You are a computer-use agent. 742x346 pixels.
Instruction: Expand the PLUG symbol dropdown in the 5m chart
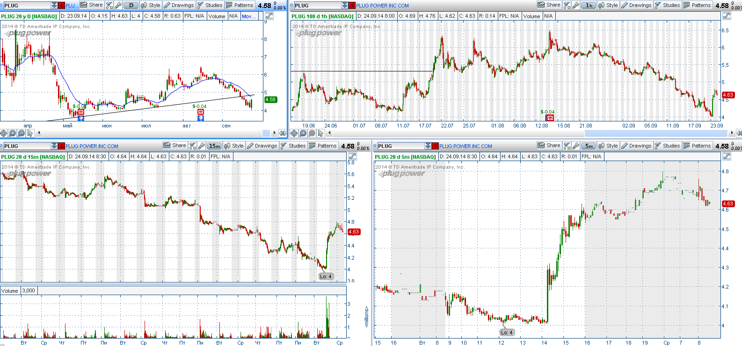point(428,146)
